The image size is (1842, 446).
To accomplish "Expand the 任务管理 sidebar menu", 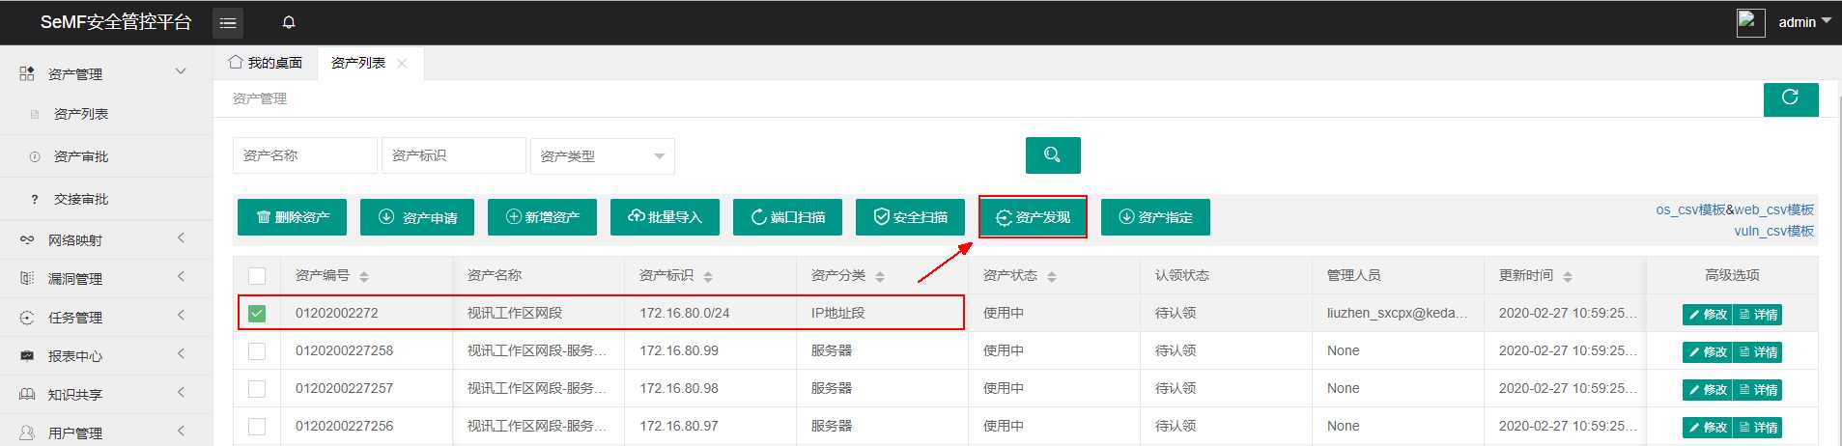I will coord(181,316).
